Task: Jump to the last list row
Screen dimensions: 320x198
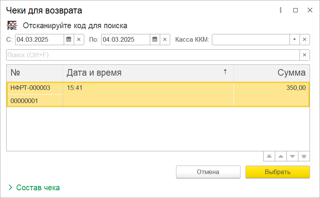Action: coord(304,156)
